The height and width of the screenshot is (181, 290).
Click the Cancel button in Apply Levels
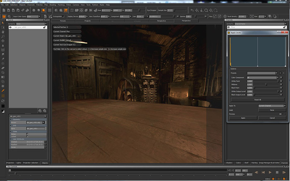pos(272,118)
